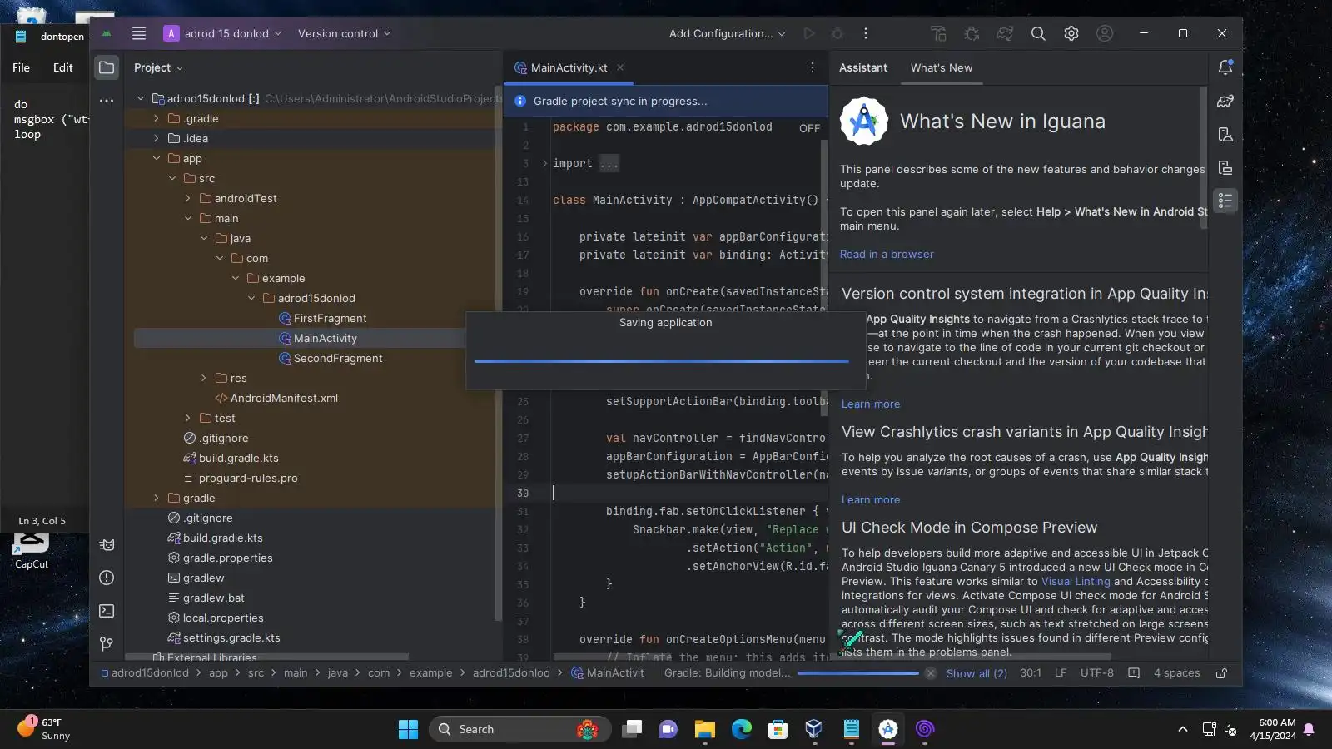Expand the .gradle folder
Image resolution: width=1332 pixels, height=749 pixels.
(156, 118)
